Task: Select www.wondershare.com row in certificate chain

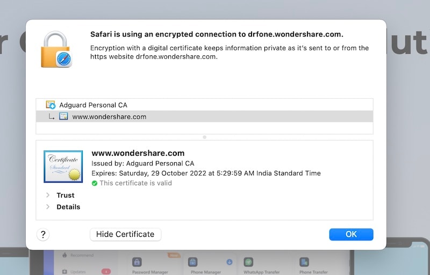Action: point(109,117)
